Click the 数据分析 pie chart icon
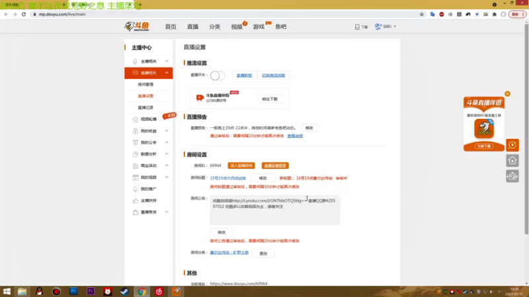The height and width of the screenshot is (297, 529). [x=136, y=154]
